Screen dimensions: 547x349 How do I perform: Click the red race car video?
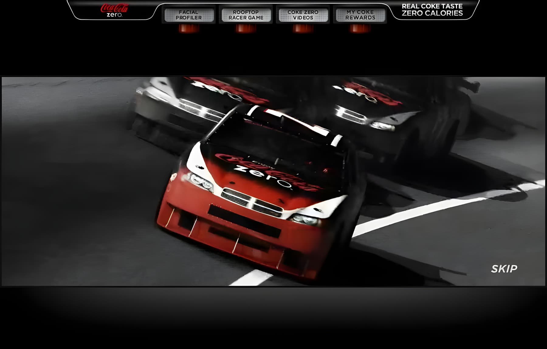click(273, 181)
